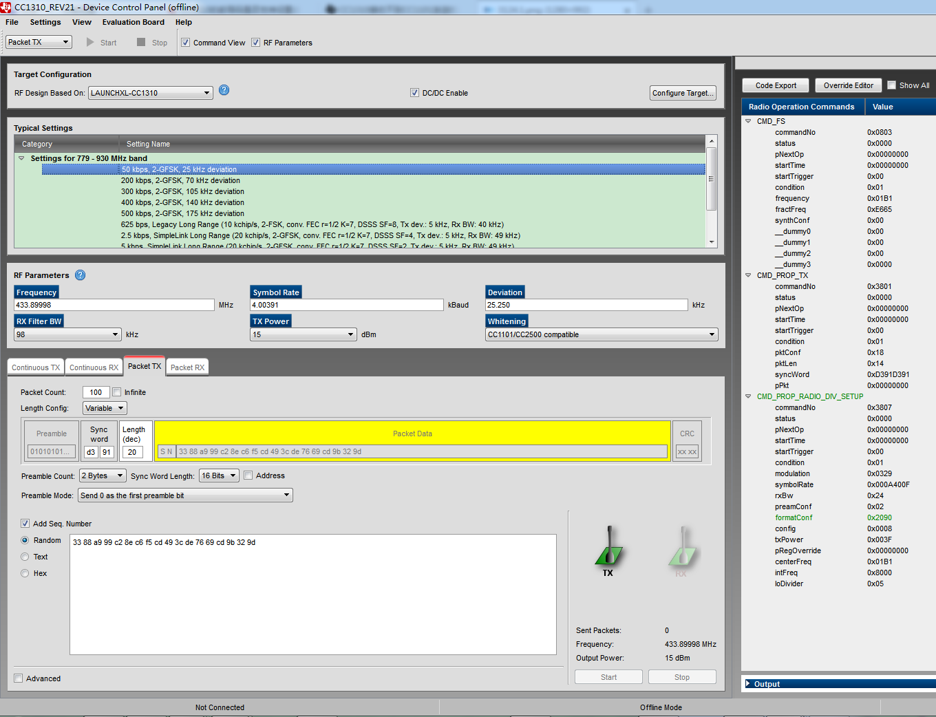Viewport: 936px width, 717px height.
Task: Switch to the Continuous TX tab
Action: click(36, 367)
